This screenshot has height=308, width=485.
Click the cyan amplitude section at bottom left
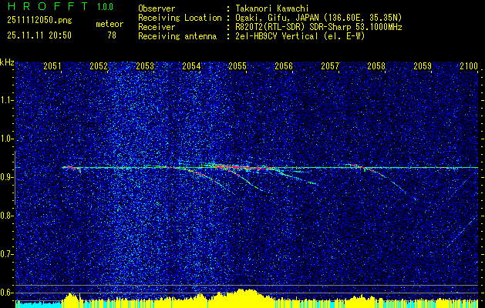39,305
